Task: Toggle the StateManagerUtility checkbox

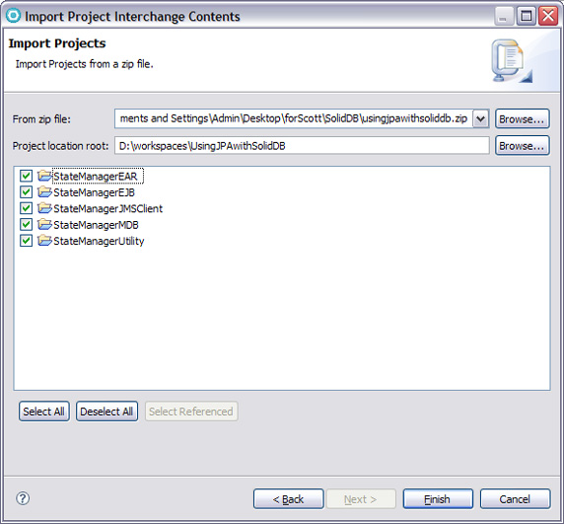Action: pos(26,241)
